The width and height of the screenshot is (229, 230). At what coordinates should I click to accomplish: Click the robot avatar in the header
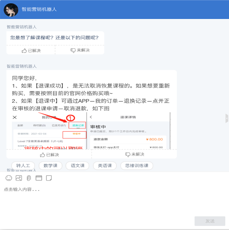point(11,10)
